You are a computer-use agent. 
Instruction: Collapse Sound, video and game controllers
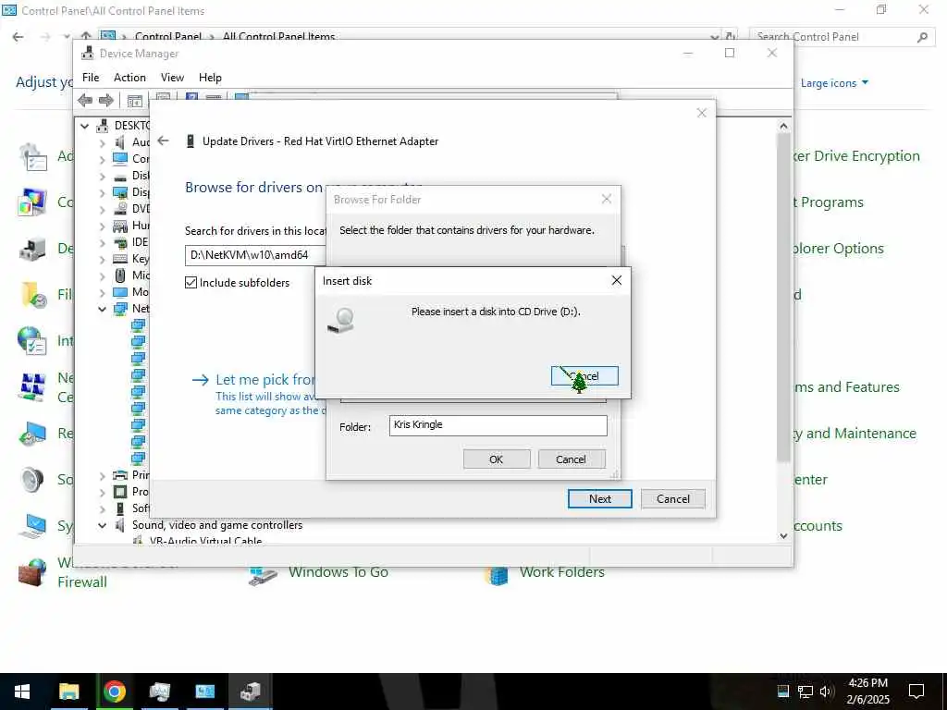102,525
